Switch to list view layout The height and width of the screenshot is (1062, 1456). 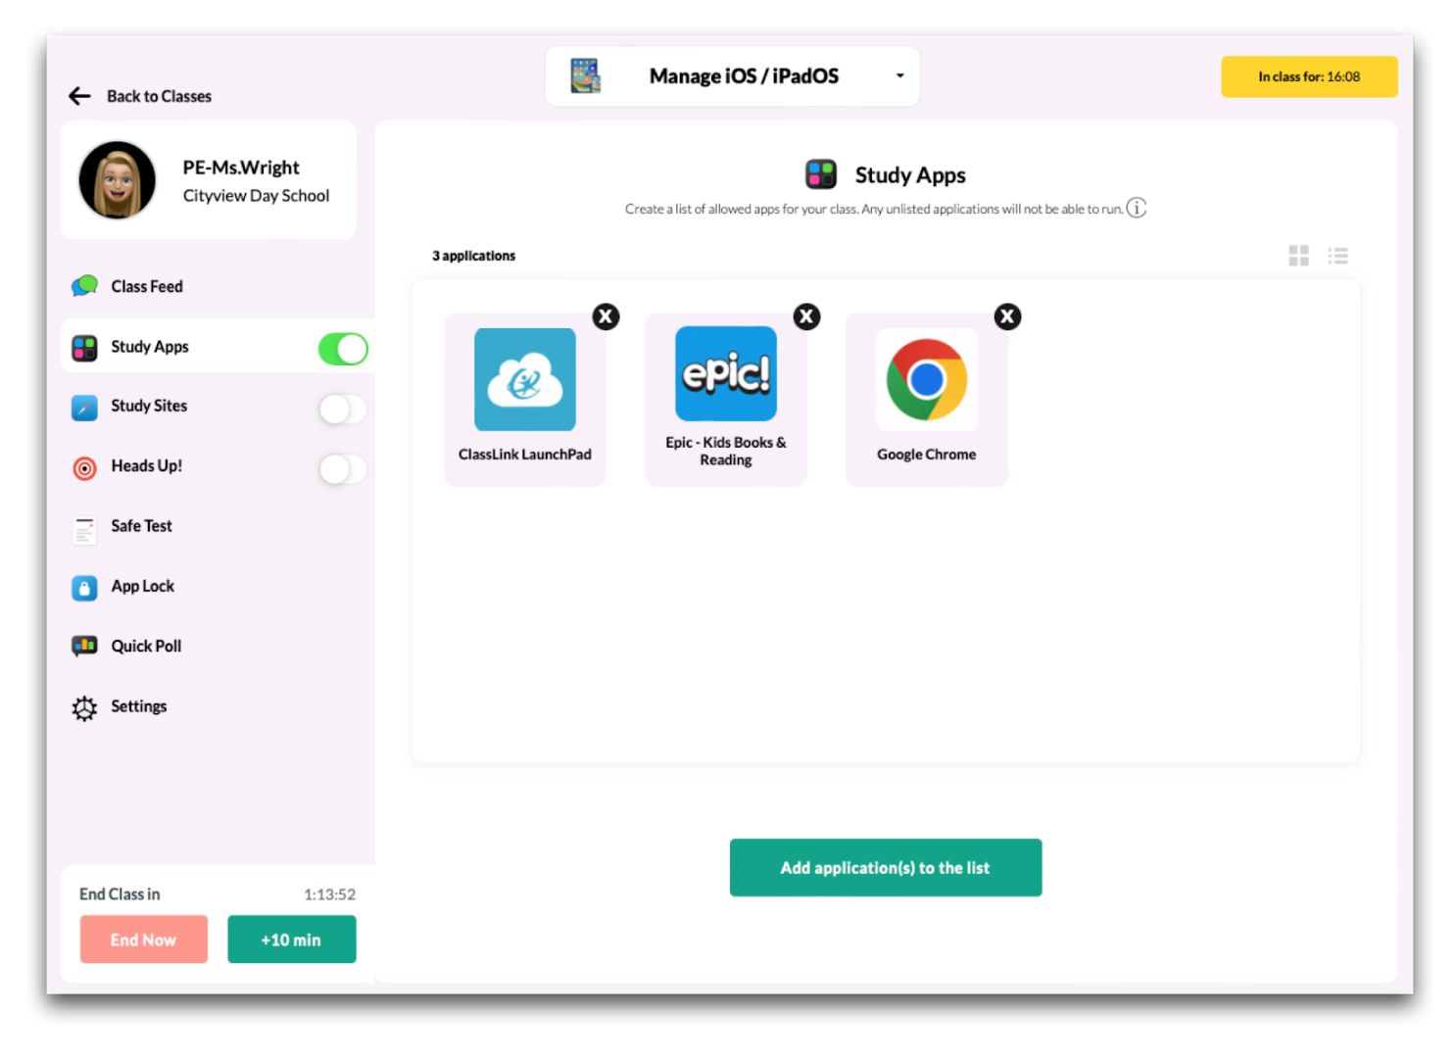[1337, 256]
